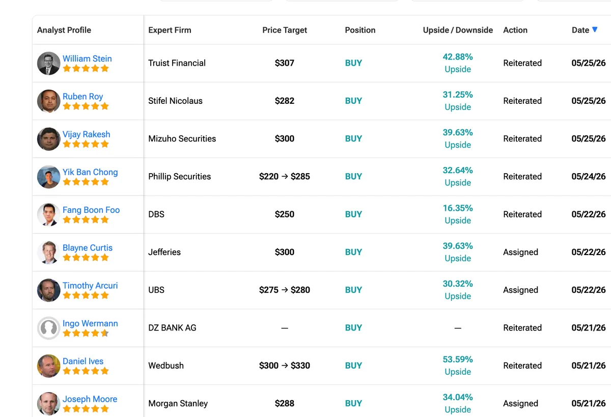The height and width of the screenshot is (417, 611).
Task: Click Daniel Ives's profile photo
Action: pos(49,366)
